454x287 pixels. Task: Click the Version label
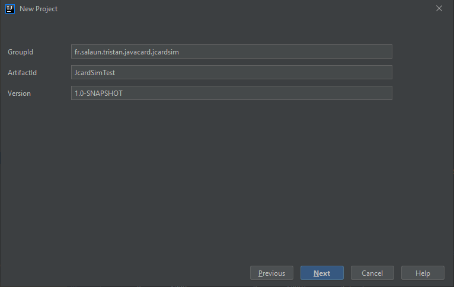pyautogui.click(x=19, y=93)
